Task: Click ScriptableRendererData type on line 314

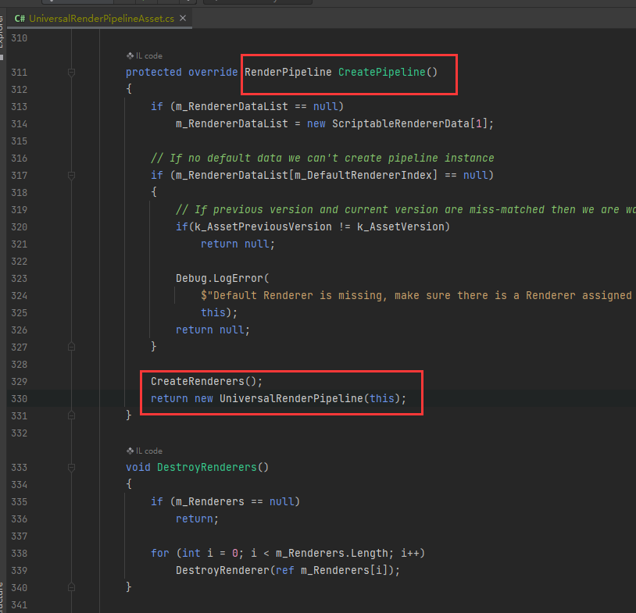Action: coord(401,123)
